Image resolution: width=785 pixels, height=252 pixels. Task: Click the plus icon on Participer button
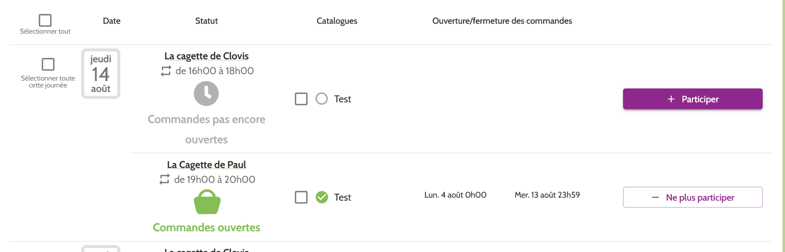click(x=671, y=99)
